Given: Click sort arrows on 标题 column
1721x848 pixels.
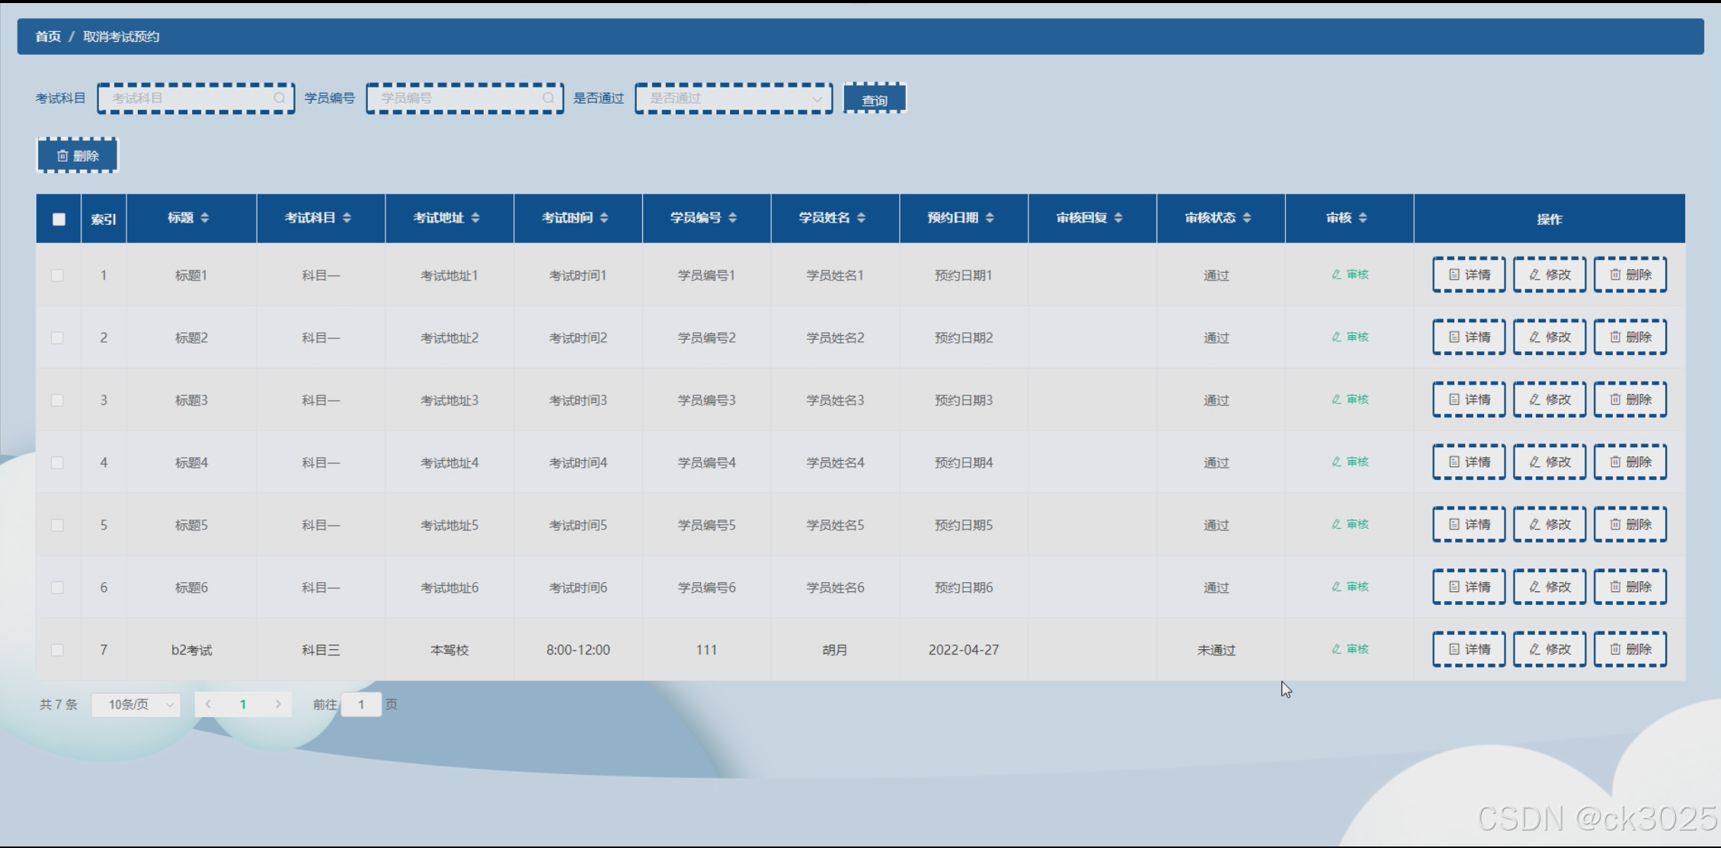Looking at the screenshot, I should point(204,218).
